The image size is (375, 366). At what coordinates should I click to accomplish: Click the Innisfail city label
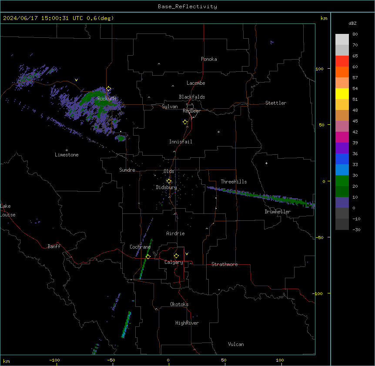click(181, 142)
